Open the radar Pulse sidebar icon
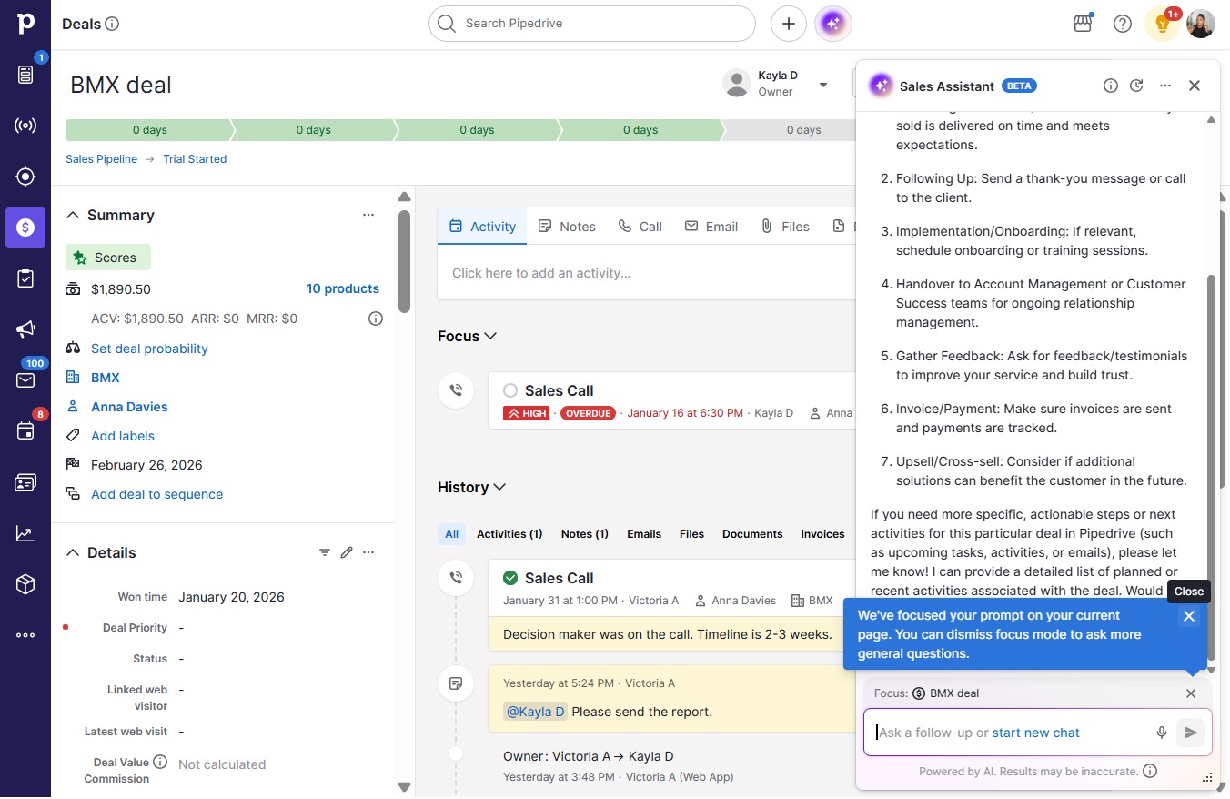The width and height of the screenshot is (1230, 799). (25, 126)
